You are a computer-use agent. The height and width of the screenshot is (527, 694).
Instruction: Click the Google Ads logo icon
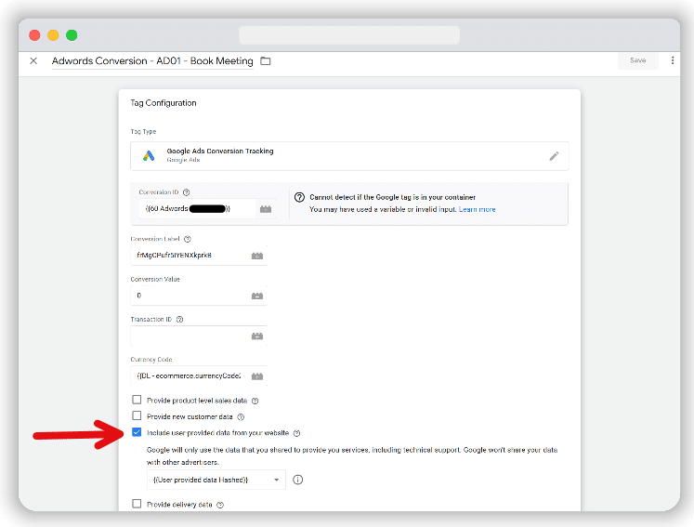coord(149,156)
